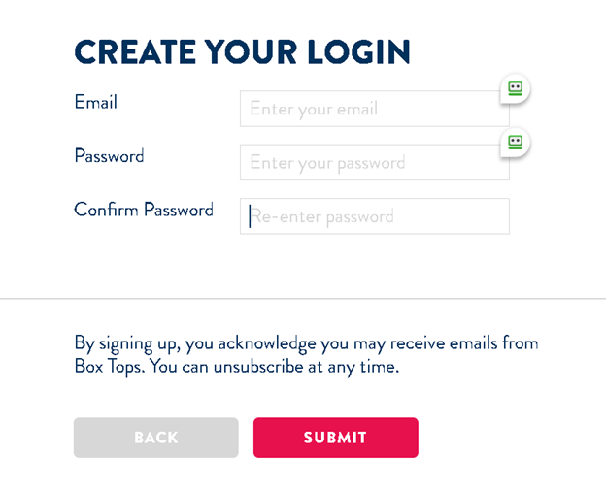Image resolution: width=606 pixels, height=489 pixels.
Task: Click the 'Enter your password' placeholder text
Action: click(327, 163)
